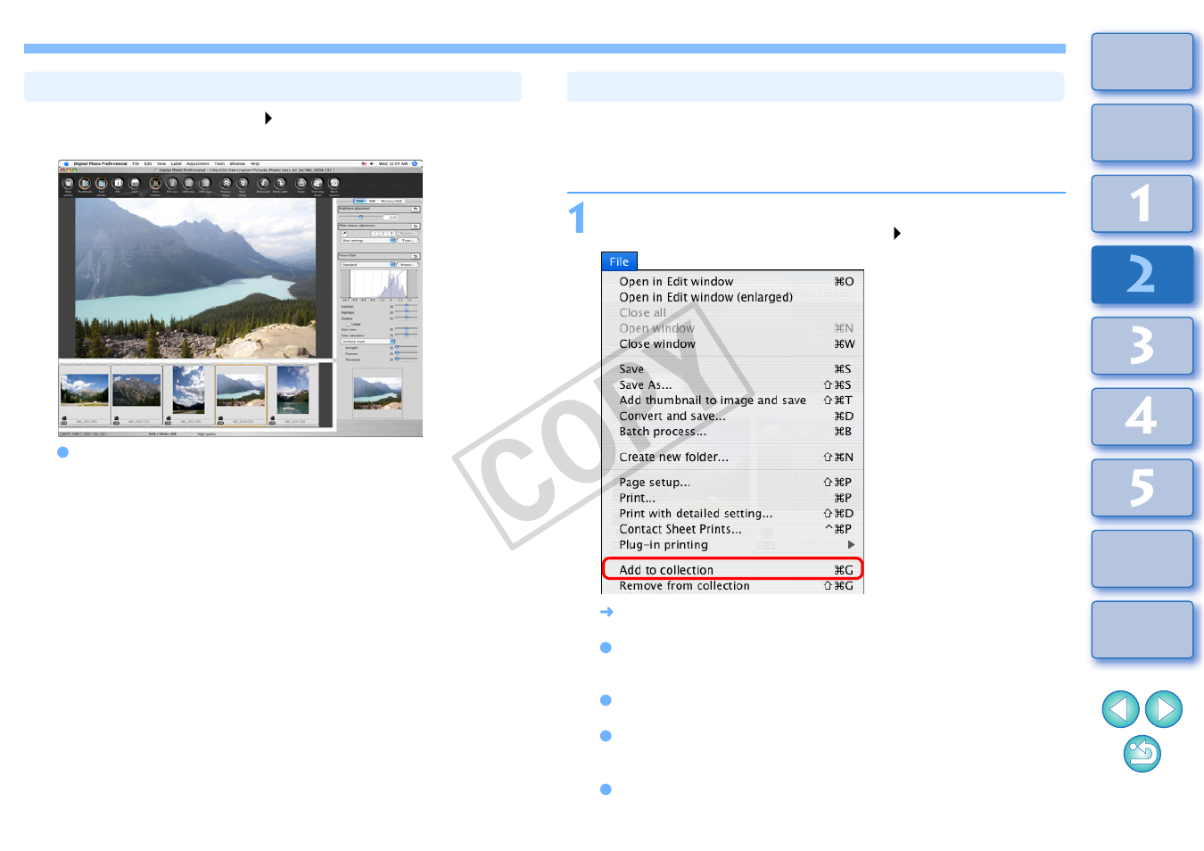Click Add to collection menu item
1204x851 pixels.
pos(732,570)
